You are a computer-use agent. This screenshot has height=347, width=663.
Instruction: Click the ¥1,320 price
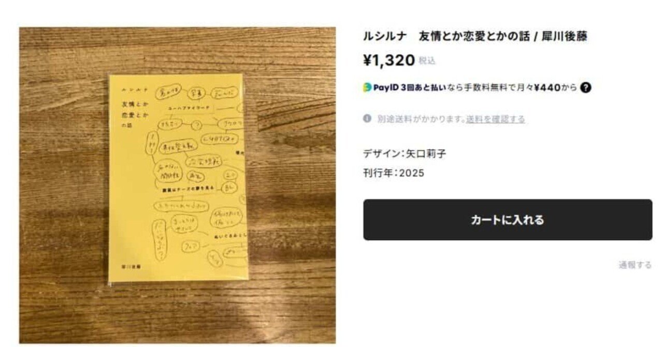[x=389, y=61]
